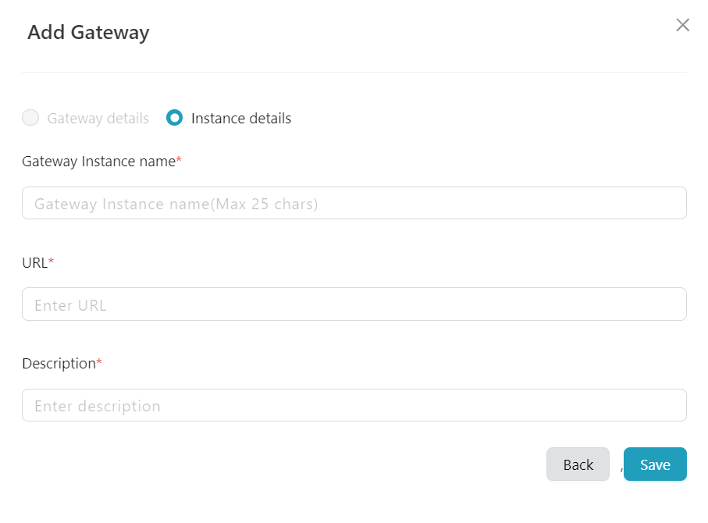The height and width of the screenshot is (523, 708).
Task: Click the "Gateway details" step label text
Action: pos(98,119)
